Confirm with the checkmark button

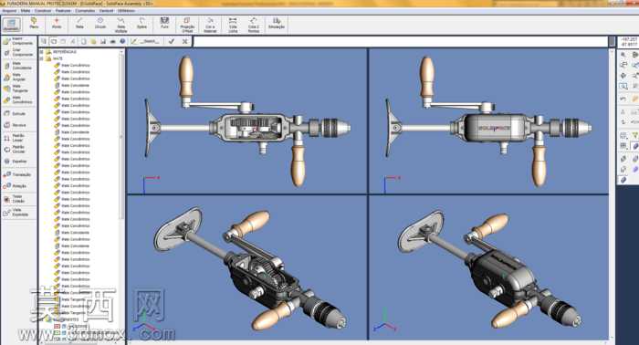pos(172,41)
